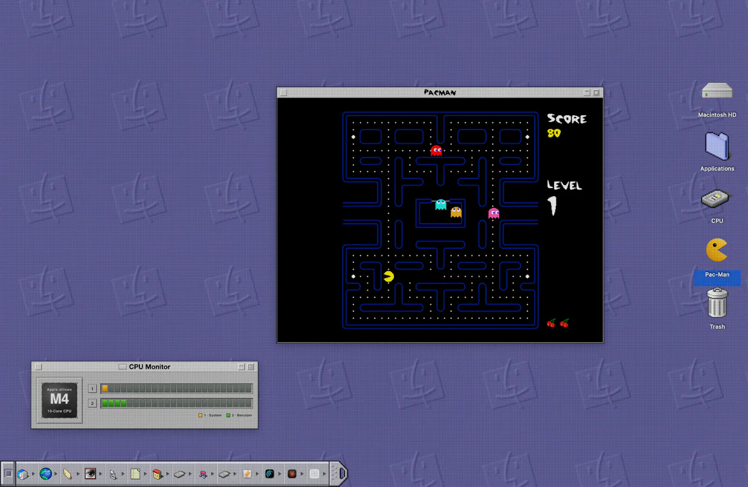Click the blank white square strip icon
The width and height of the screenshot is (748, 487).
click(x=314, y=474)
